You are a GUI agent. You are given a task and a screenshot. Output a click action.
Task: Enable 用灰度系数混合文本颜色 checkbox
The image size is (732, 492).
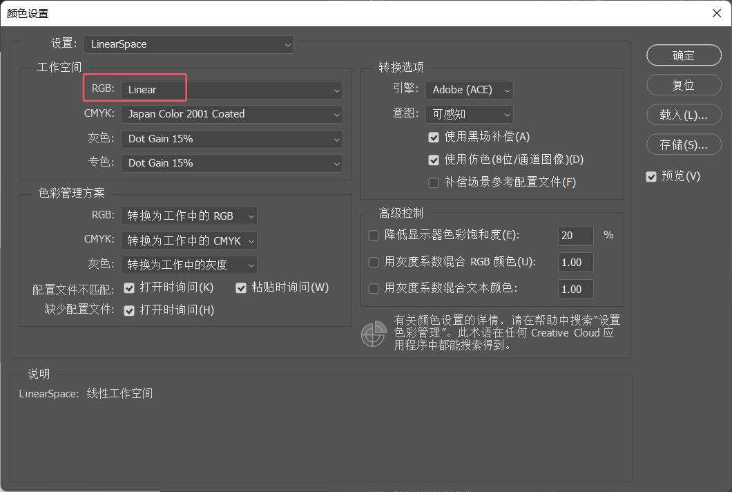[x=374, y=289]
